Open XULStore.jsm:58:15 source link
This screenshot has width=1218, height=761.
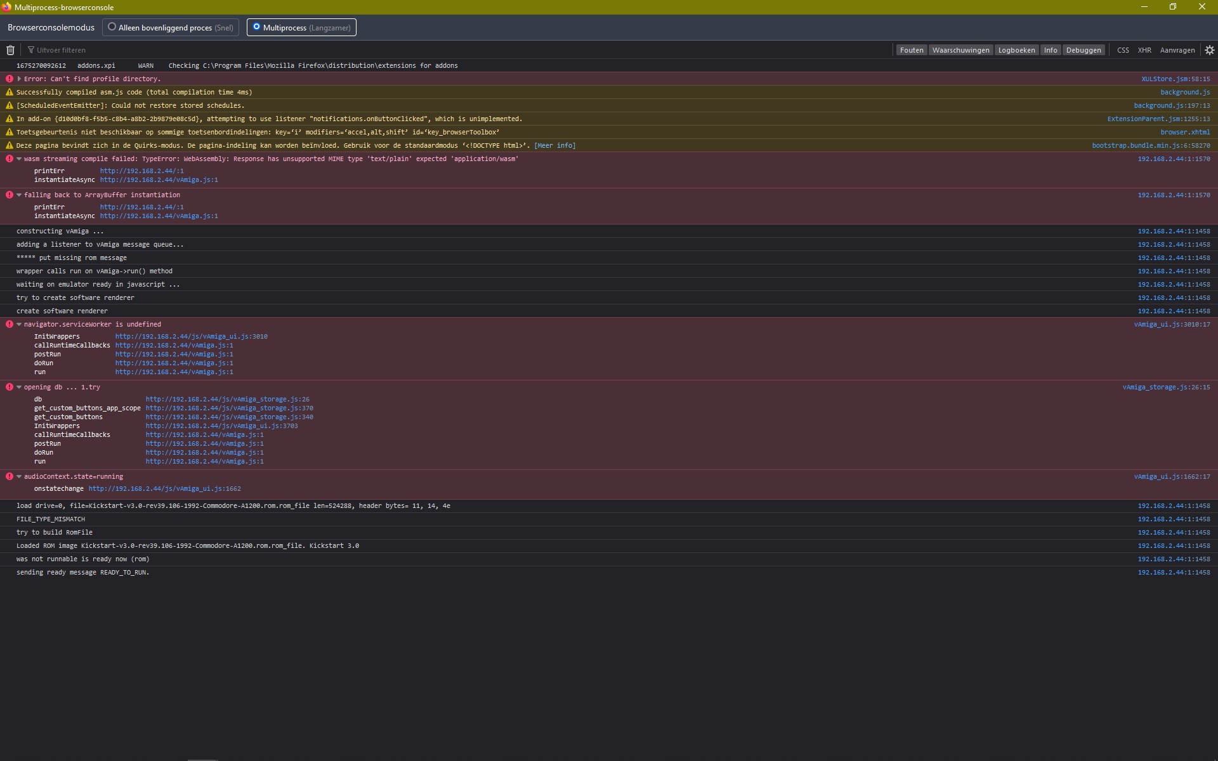pos(1175,79)
